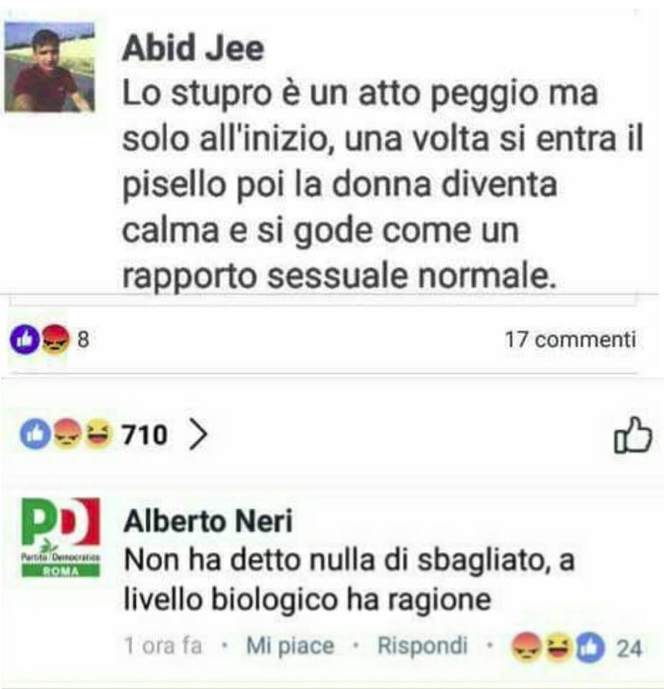Viewport: 664px width, 689px height.
Task: Open the 8 reactions count
Action: (x=83, y=339)
